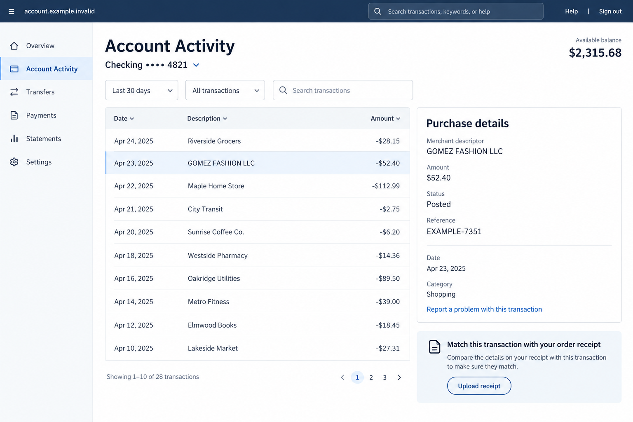Go to page 3

tap(384, 377)
